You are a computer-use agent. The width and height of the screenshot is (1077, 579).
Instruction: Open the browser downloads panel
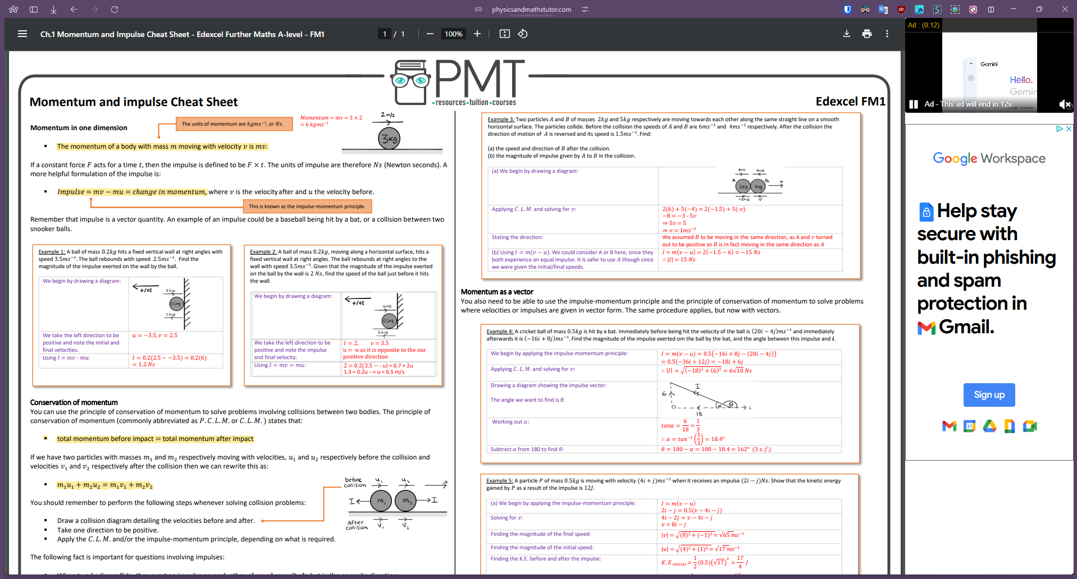coord(54,10)
